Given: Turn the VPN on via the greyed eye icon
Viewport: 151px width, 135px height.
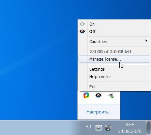Looking at the screenshot, I should tap(82, 24).
